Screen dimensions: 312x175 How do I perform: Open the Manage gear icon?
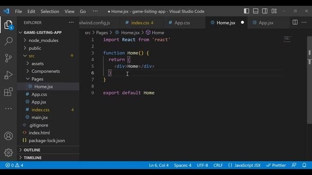pos(8,152)
